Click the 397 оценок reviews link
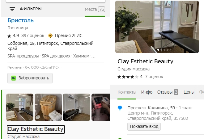Screen dimensions: 204x139 (x=33, y=36)
